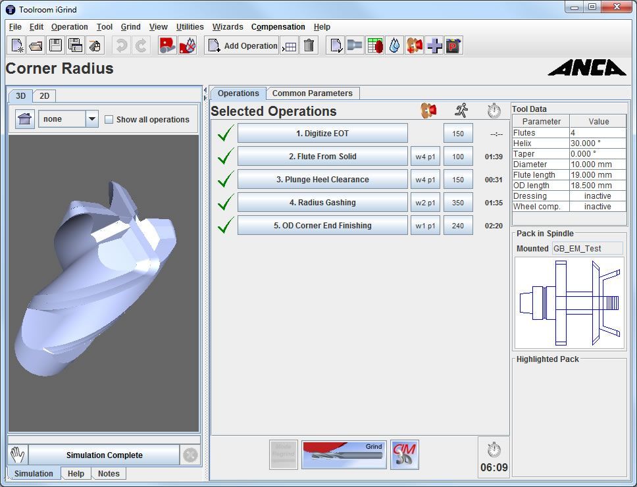Click the Simulation Complete button
637x487 pixels.
(105, 455)
